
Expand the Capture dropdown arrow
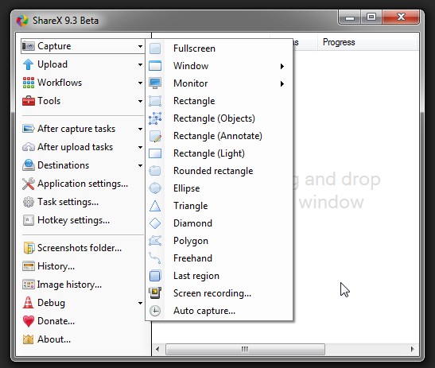coord(141,46)
